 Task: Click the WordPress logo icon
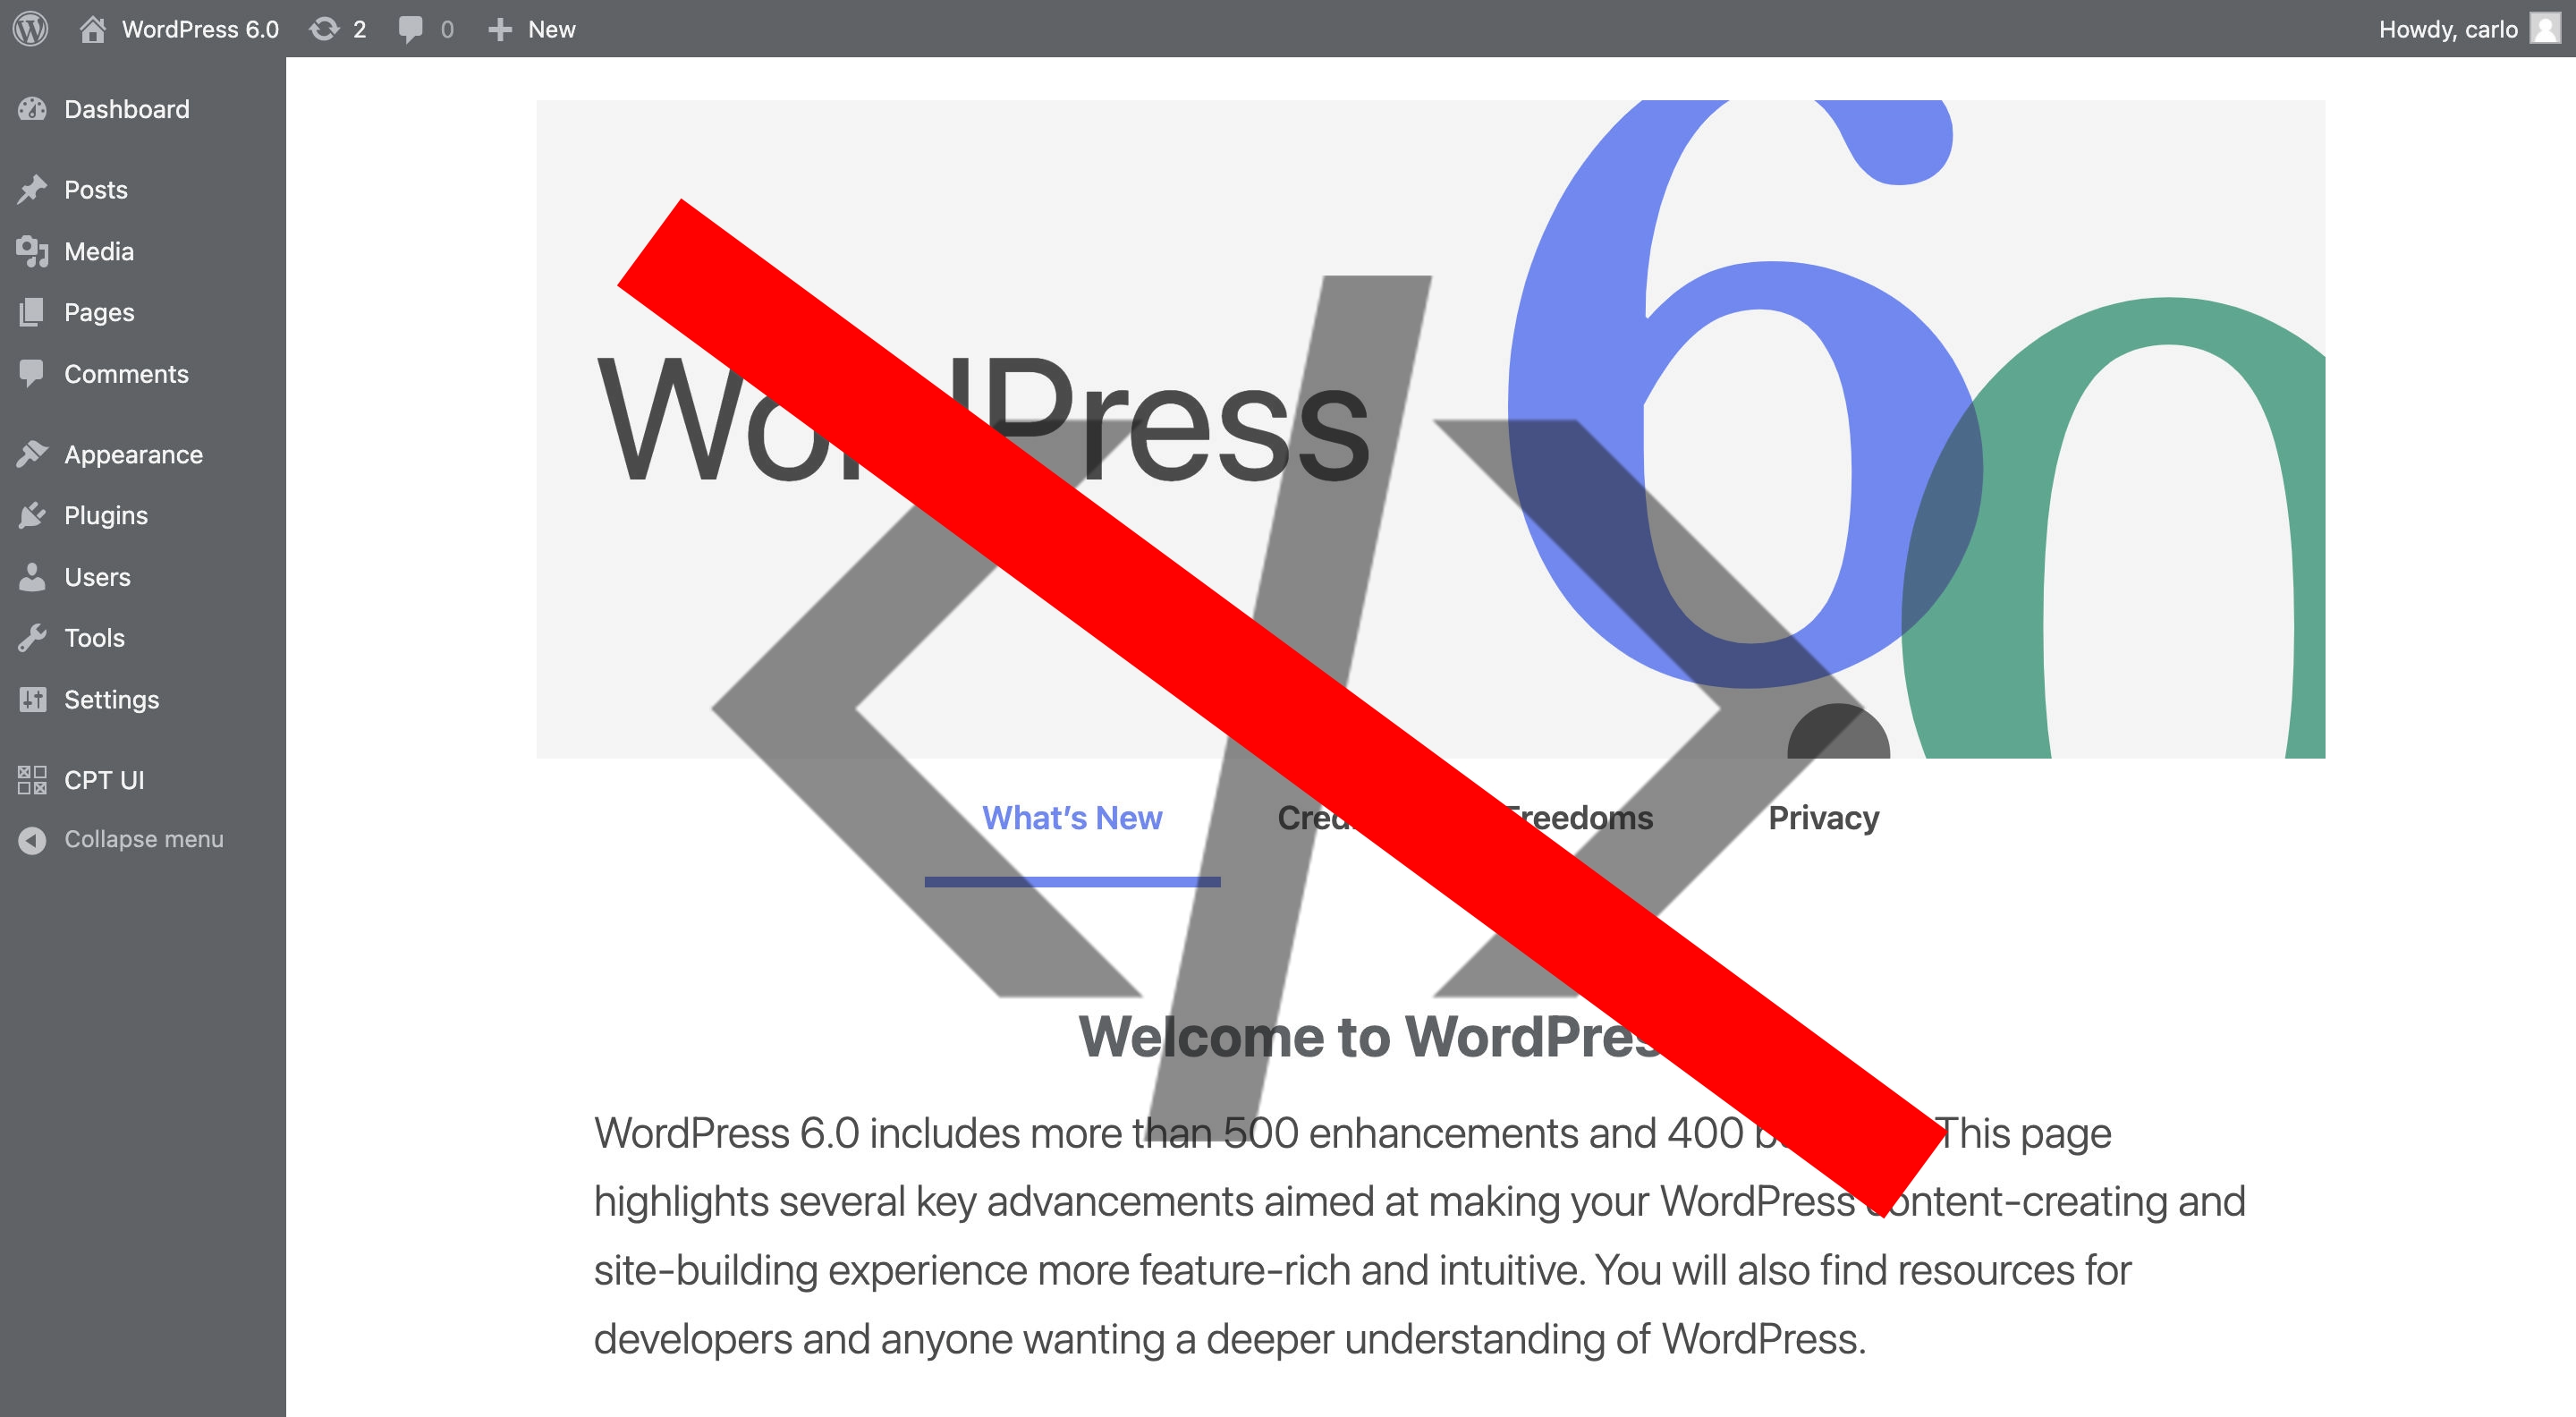pos(31,28)
